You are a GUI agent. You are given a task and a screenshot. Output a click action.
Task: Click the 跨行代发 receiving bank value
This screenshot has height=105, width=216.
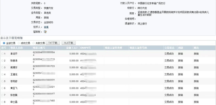tap(142, 8)
